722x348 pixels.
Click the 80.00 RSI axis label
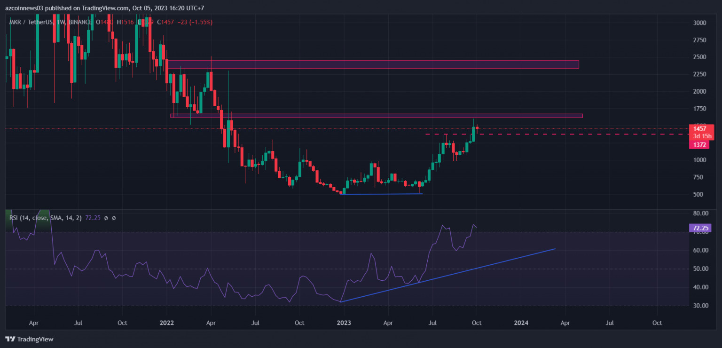click(x=700, y=214)
